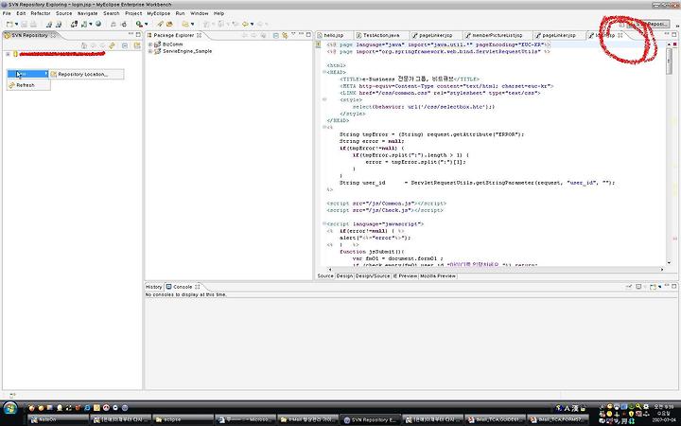Expand the ServiceEngine_Sample project

click(x=150, y=51)
